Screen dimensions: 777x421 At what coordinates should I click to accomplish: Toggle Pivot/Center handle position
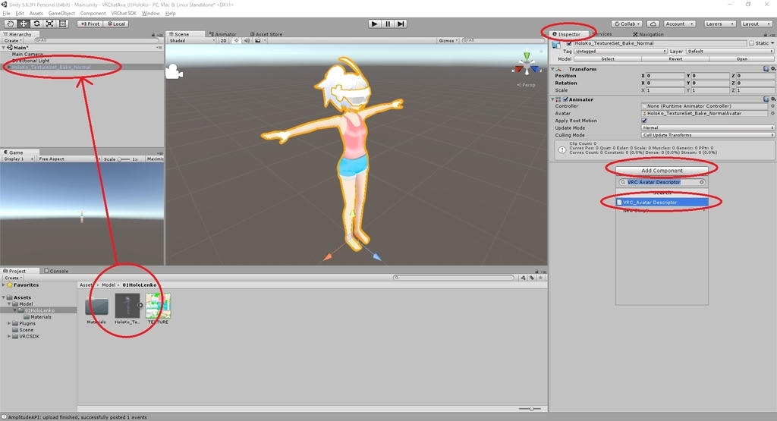tap(90, 24)
